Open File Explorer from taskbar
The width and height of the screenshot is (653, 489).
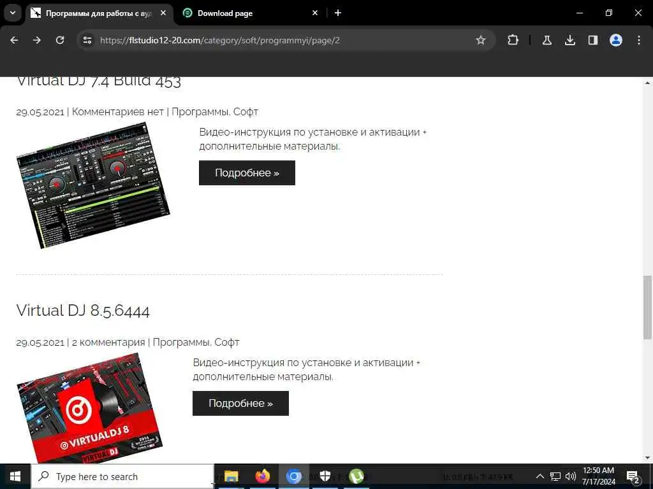coord(231,476)
